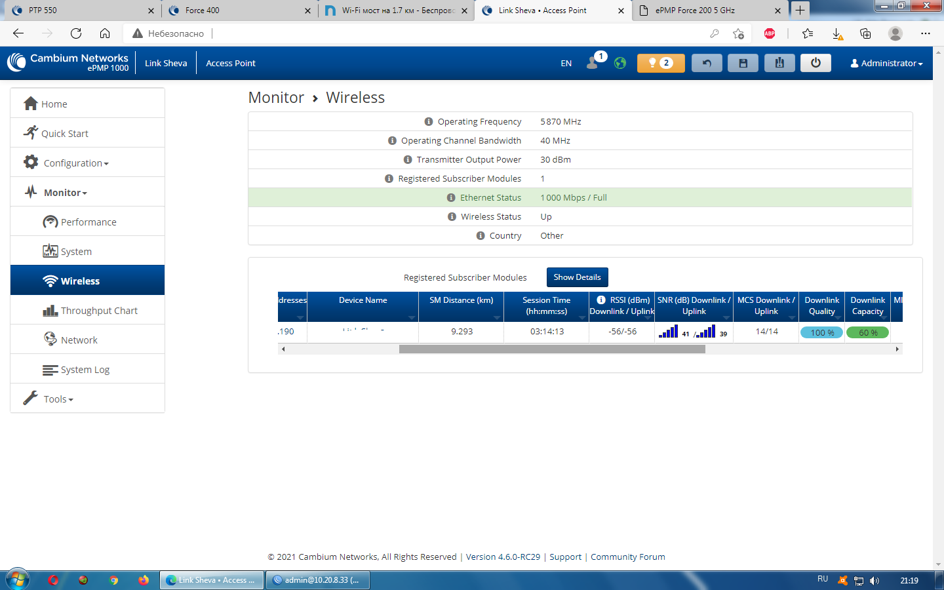Open notifications lightbulb button showing 2
This screenshot has width=944, height=590.
click(x=661, y=63)
